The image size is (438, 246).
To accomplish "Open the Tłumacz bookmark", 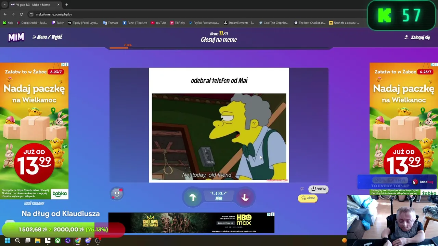I will point(111,23).
